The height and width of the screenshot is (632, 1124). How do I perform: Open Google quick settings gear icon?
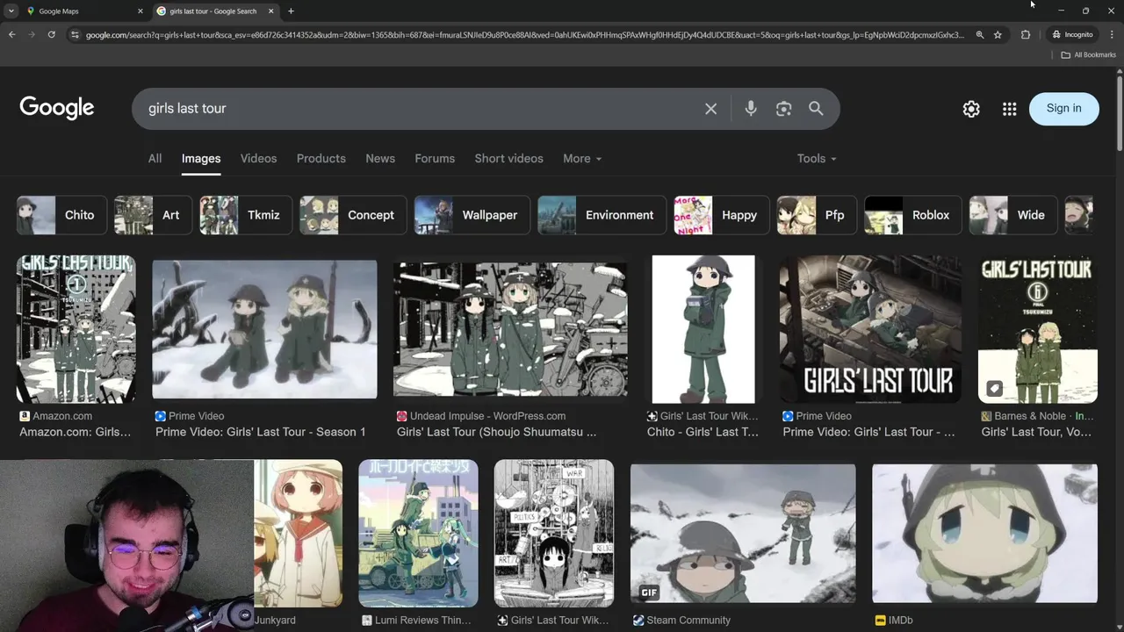pyautogui.click(x=971, y=109)
